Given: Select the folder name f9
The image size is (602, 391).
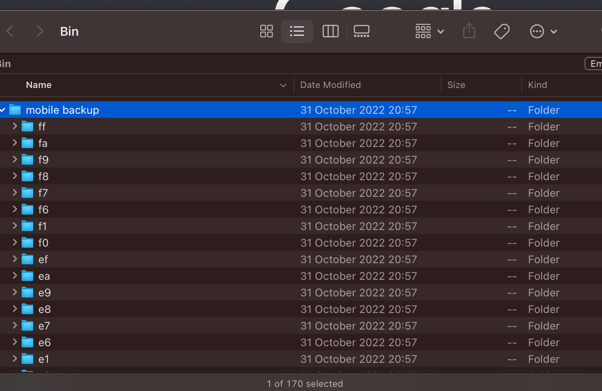Looking at the screenshot, I should pyautogui.click(x=43, y=160).
